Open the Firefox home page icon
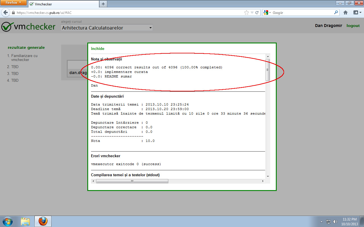The width and height of the screenshot is (364, 227). (345, 12)
